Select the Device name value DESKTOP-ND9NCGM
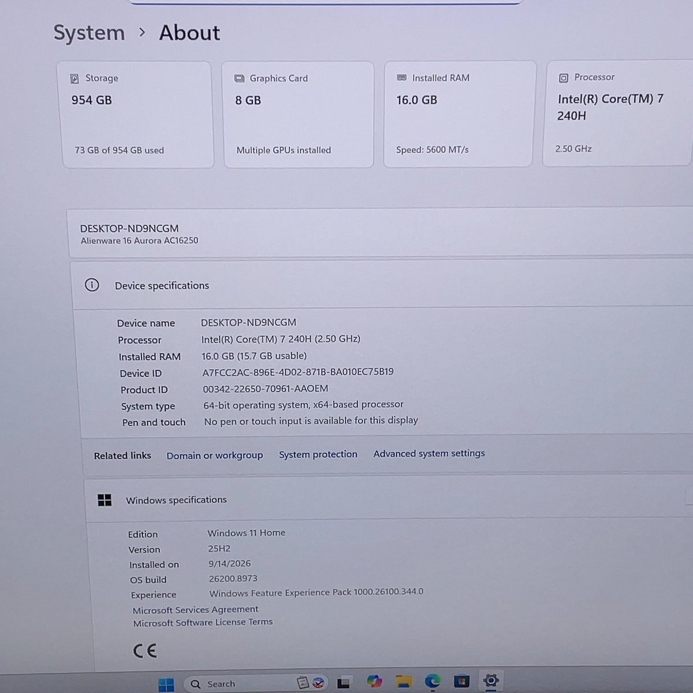Image resolution: width=693 pixels, height=693 pixels. point(248,322)
